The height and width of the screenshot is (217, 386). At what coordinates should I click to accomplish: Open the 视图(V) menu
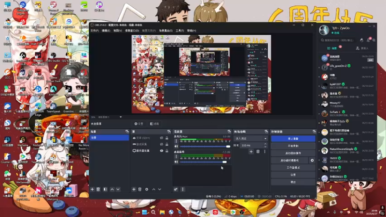click(118, 31)
